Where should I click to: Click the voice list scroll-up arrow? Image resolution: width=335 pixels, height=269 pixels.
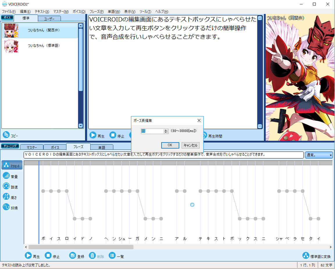pos(80,26)
